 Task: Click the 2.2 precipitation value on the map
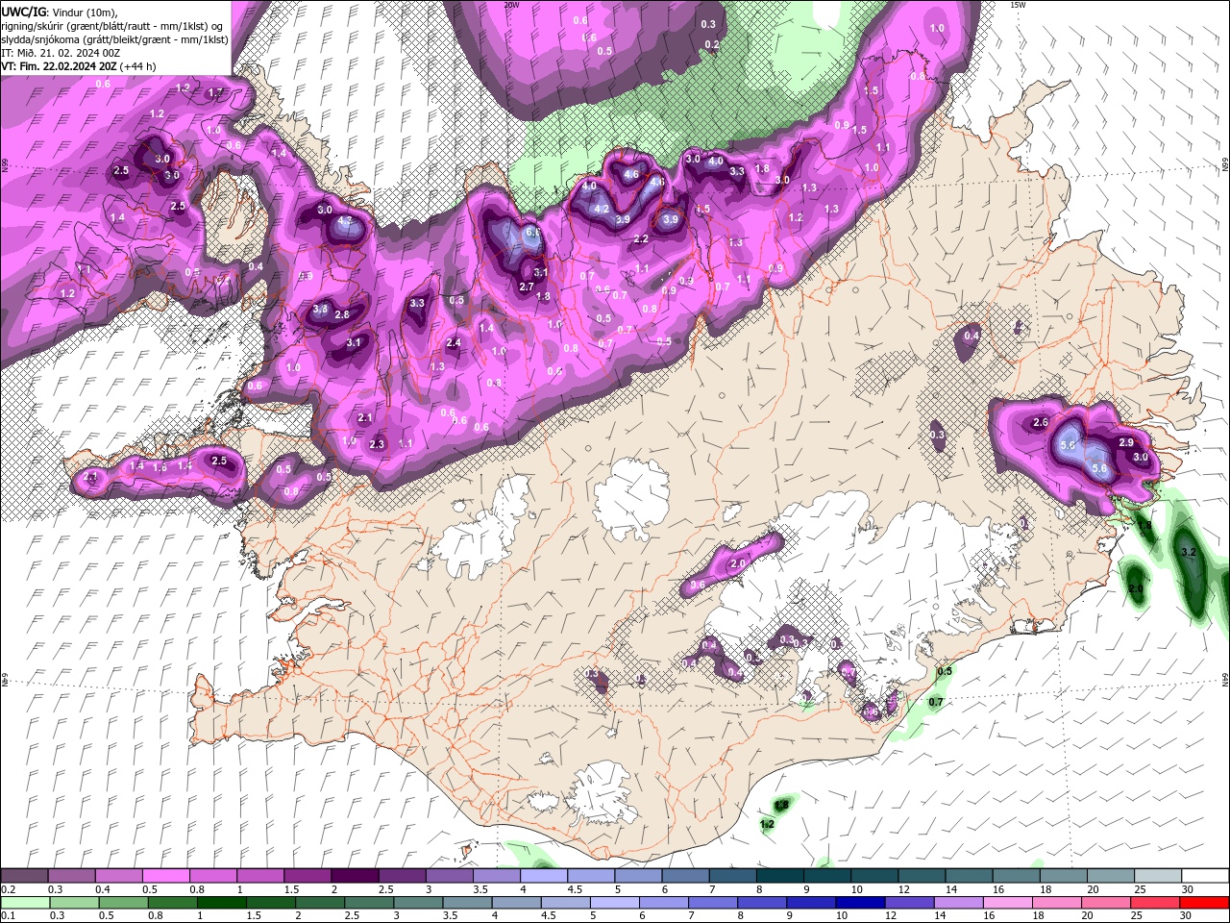[641, 239]
